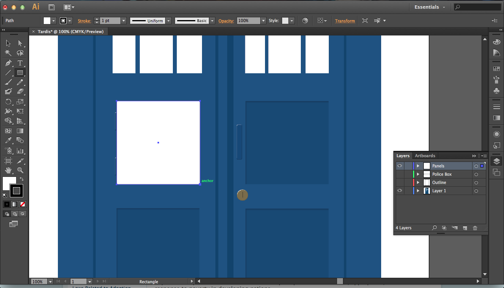This screenshot has width=504, height=288.
Task: Toggle lock column for Panels layer
Action: (x=408, y=166)
